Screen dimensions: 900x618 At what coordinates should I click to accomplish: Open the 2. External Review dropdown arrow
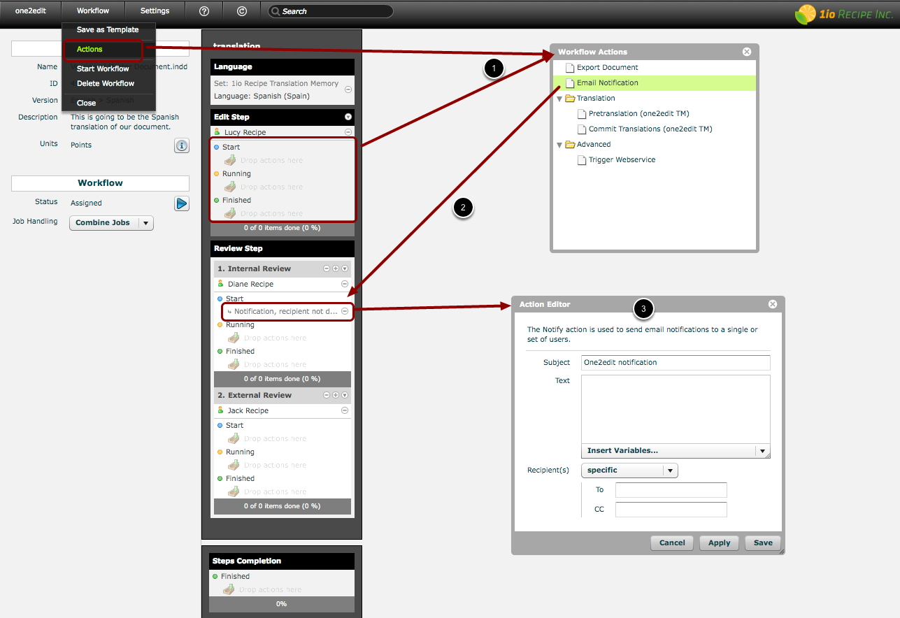(x=344, y=395)
